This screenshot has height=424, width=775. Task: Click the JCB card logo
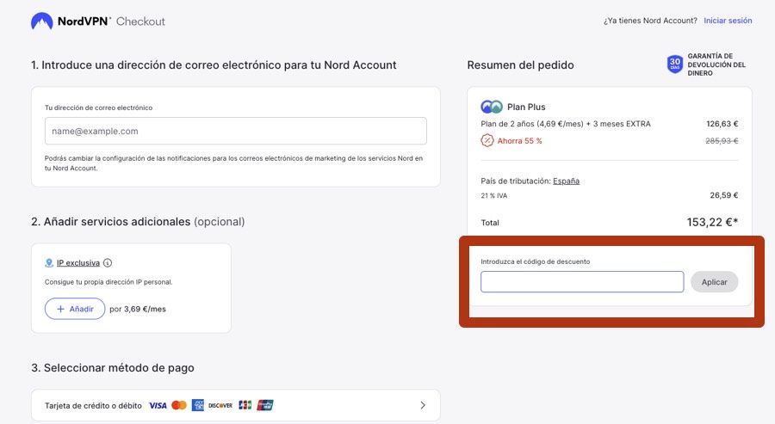click(245, 405)
